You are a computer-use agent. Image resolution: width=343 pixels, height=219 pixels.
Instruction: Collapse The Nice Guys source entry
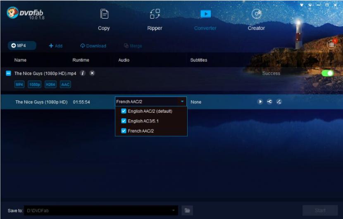pos(8,73)
